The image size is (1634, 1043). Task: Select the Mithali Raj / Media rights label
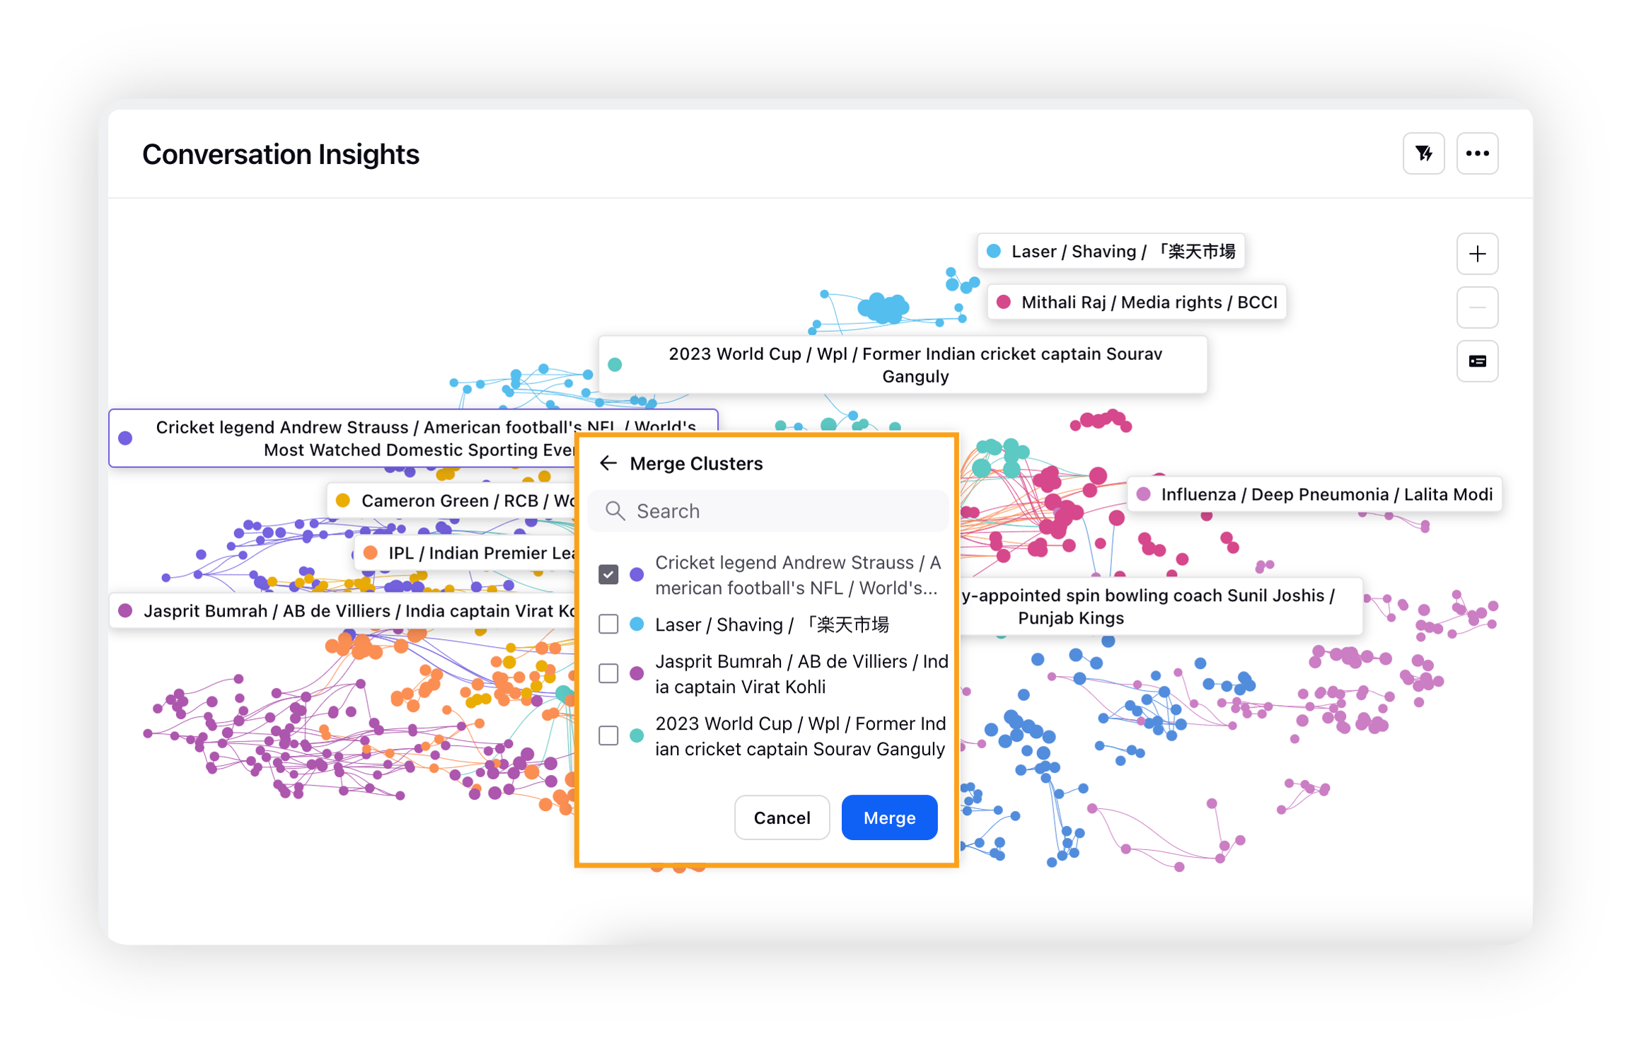tap(1148, 303)
